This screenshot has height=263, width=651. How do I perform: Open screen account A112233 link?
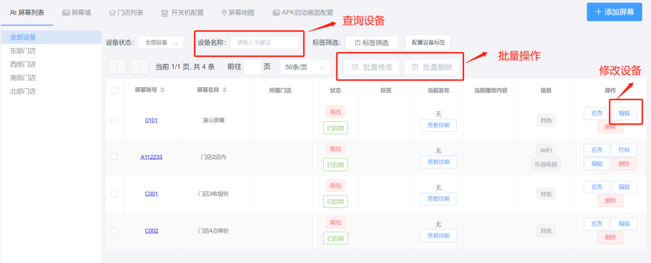click(x=151, y=157)
